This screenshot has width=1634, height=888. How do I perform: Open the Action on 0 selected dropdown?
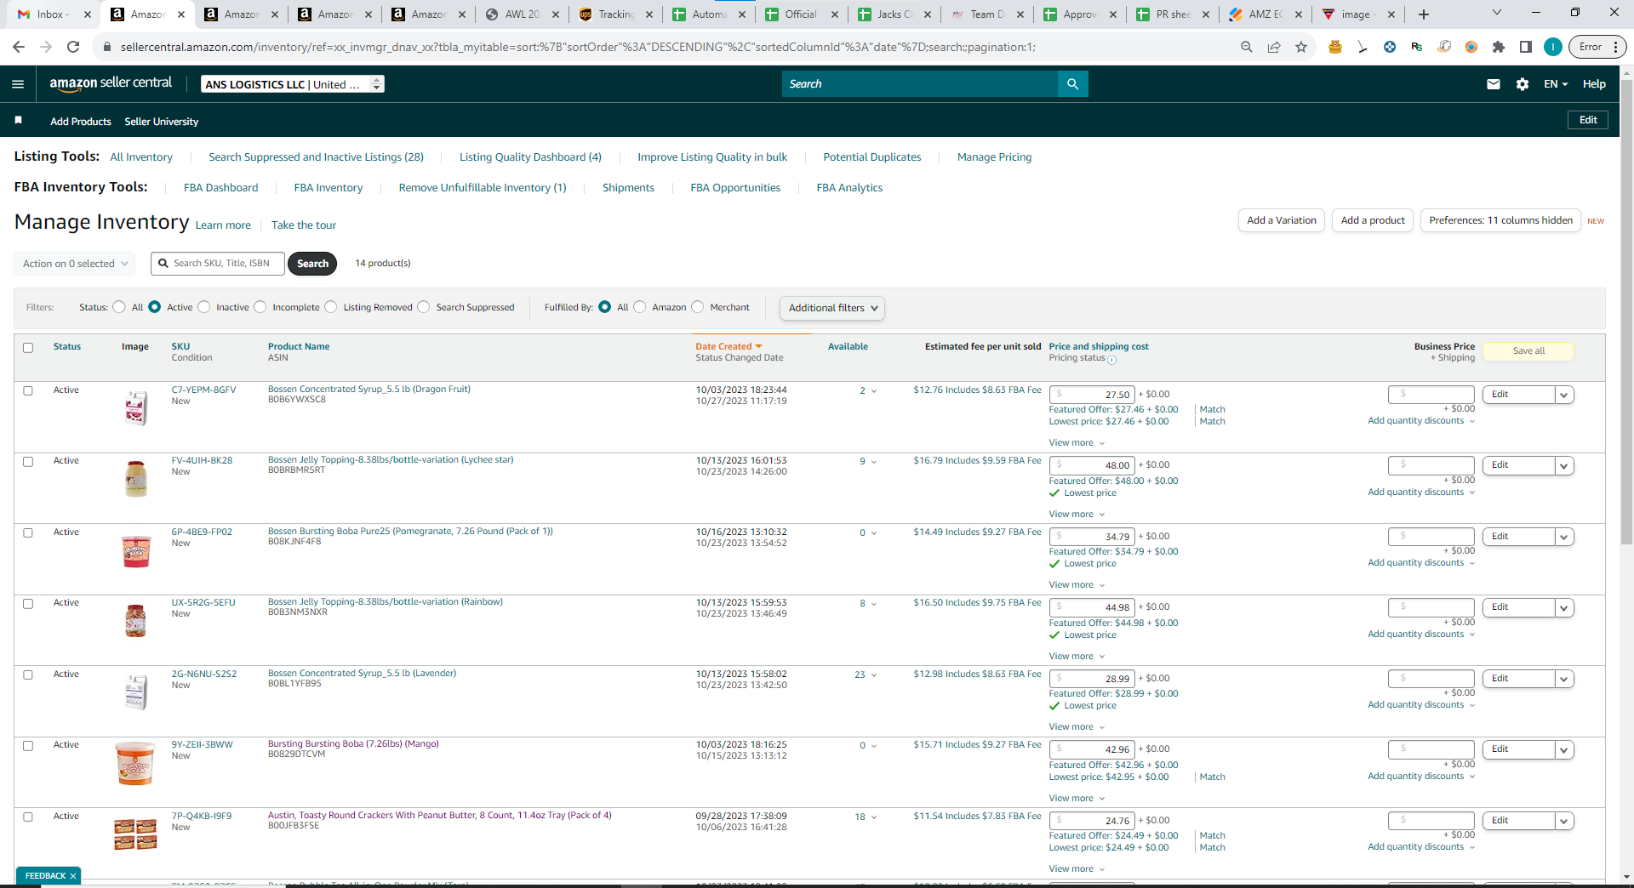point(75,264)
